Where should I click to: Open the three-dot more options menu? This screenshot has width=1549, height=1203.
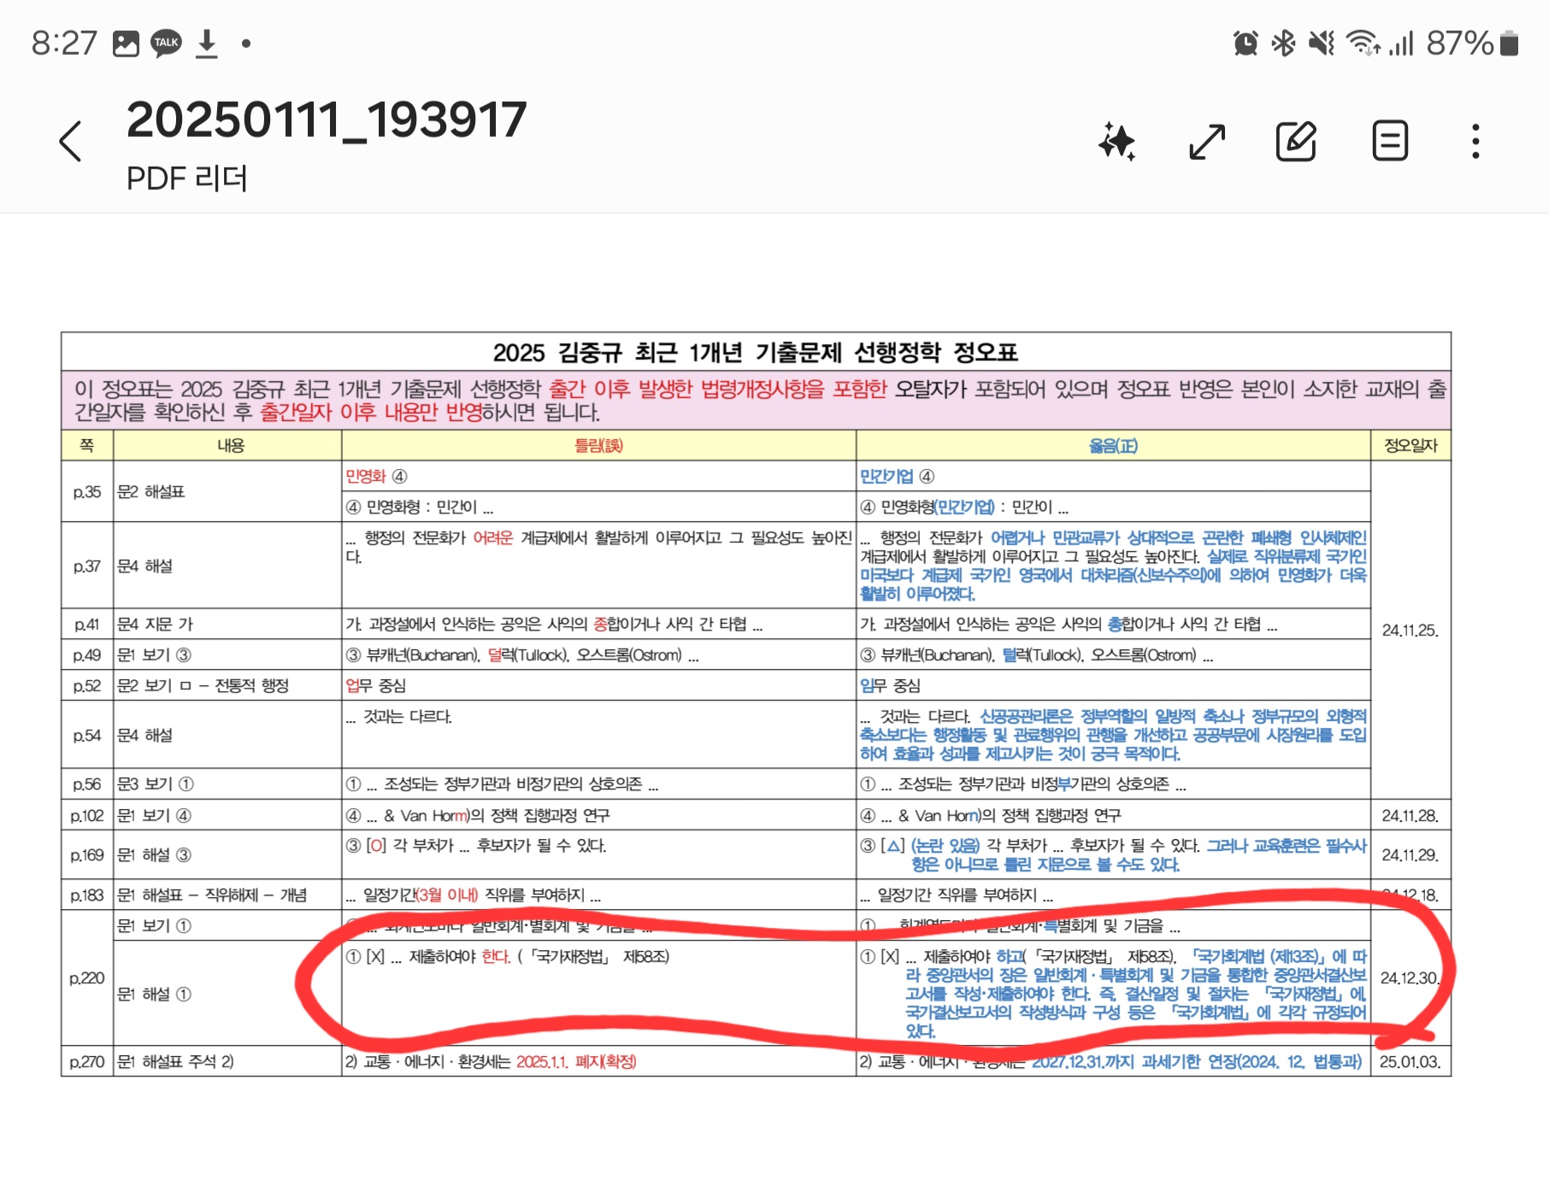coord(1475,142)
